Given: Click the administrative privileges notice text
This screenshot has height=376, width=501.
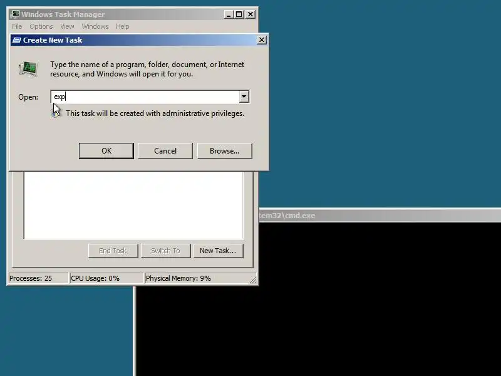Looking at the screenshot, I should pyautogui.click(x=155, y=113).
